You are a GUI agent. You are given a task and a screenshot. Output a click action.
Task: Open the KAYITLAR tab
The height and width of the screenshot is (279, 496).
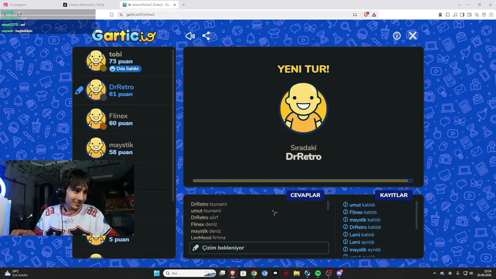pyautogui.click(x=394, y=195)
